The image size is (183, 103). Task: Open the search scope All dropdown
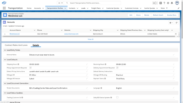60,3
